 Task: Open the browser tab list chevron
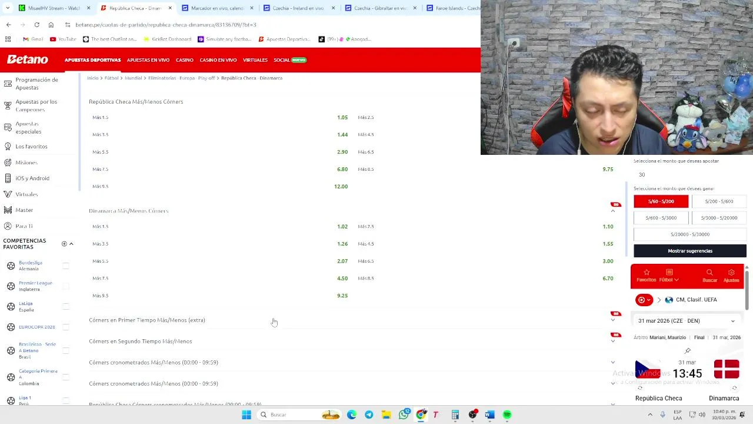click(x=7, y=8)
